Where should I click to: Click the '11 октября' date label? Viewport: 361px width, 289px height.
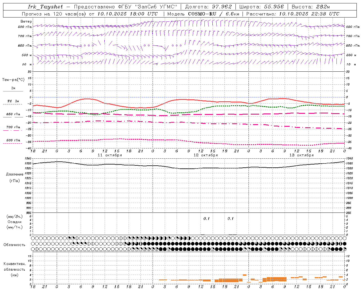[110, 155]
